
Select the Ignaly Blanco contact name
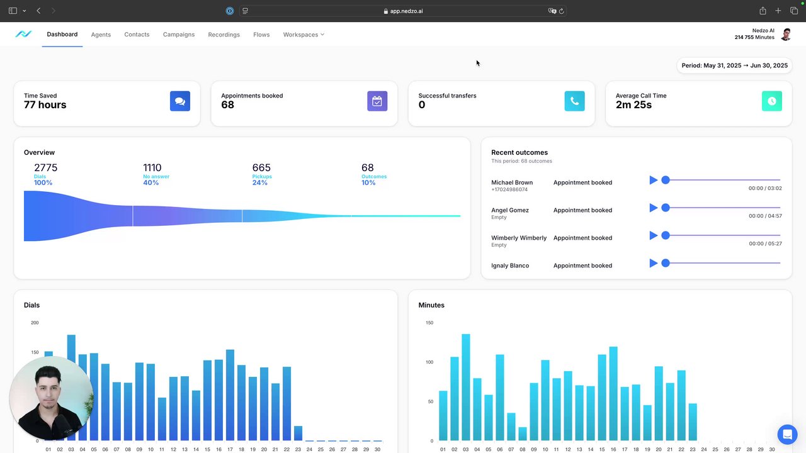[x=510, y=266]
